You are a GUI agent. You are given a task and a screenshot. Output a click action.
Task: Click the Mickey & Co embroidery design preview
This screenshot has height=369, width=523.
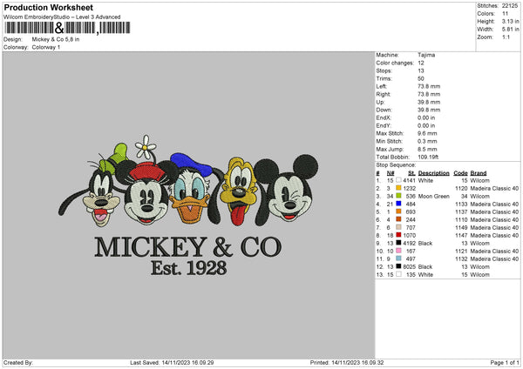(x=188, y=205)
